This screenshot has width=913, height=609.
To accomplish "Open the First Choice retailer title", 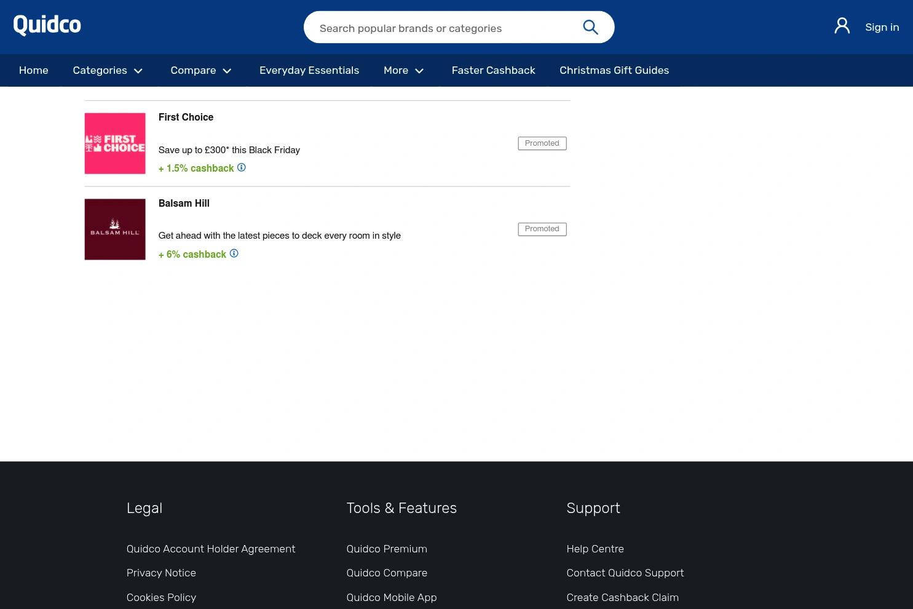I will [186, 117].
